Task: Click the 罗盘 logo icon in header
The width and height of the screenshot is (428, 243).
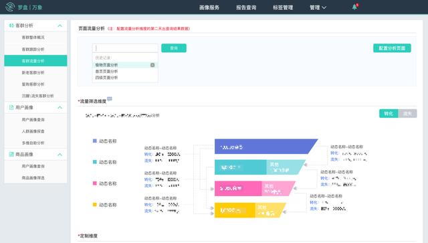Action: coord(10,7)
